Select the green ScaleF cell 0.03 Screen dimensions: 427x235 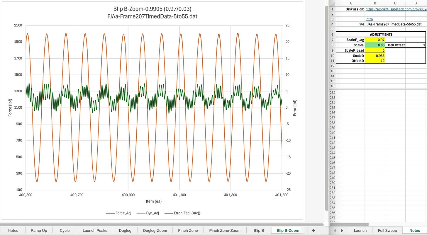pyautogui.click(x=375, y=45)
